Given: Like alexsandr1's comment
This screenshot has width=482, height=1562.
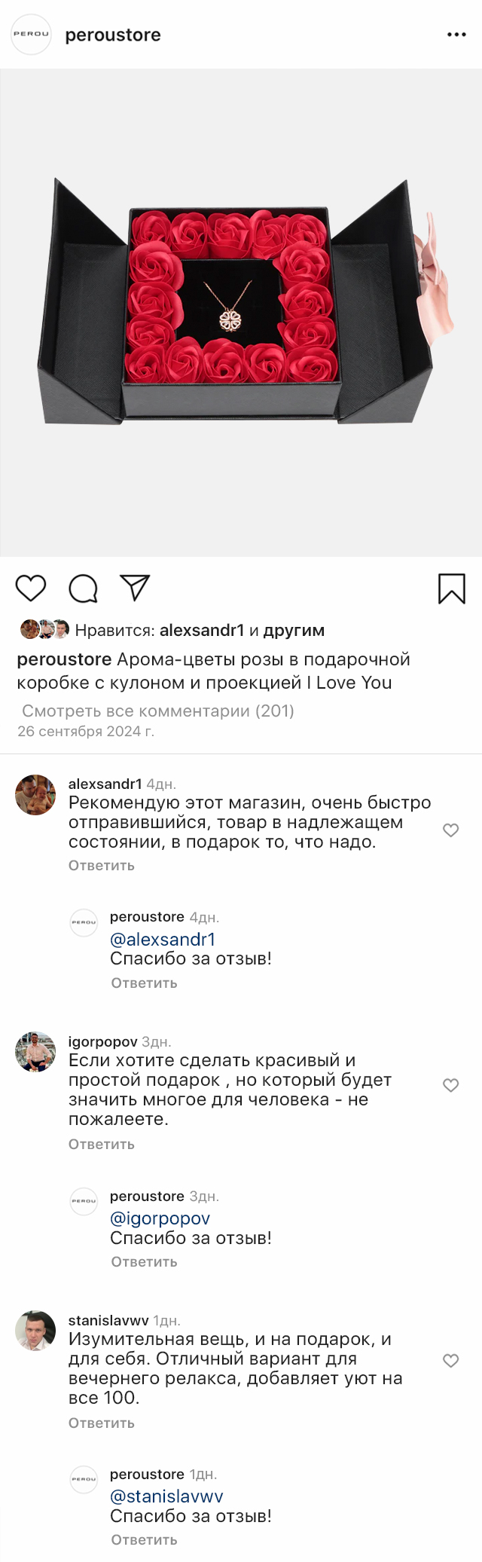Looking at the screenshot, I should pyautogui.click(x=450, y=830).
